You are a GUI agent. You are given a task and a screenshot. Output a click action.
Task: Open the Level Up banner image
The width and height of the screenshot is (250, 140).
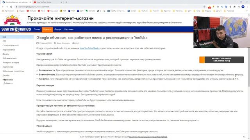(12, 20)
